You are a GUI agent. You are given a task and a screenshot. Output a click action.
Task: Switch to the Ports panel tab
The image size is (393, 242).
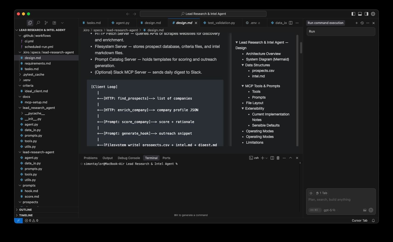[x=166, y=158]
